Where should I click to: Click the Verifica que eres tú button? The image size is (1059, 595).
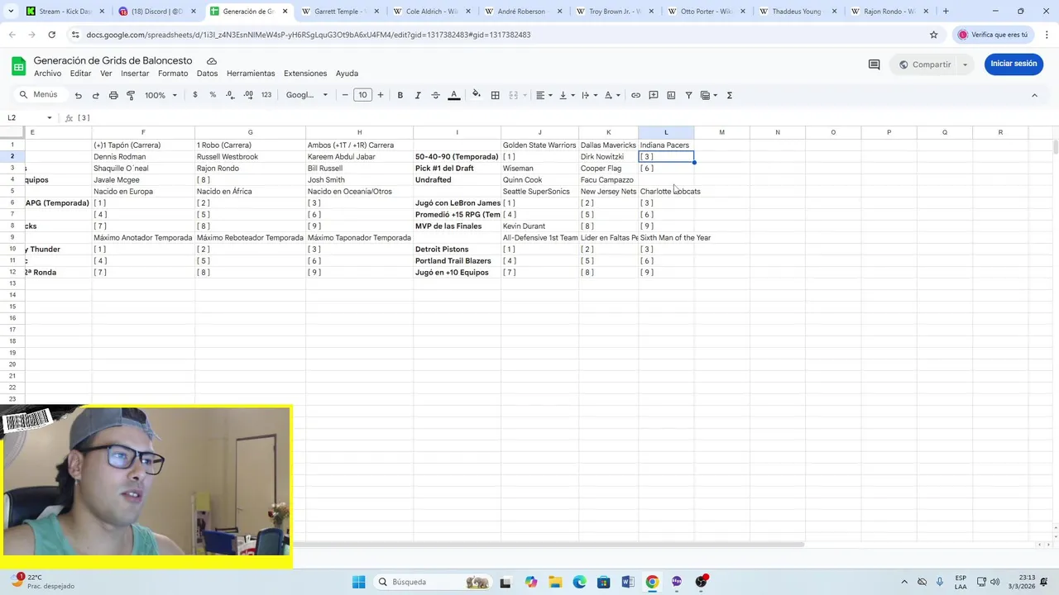(x=993, y=35)
